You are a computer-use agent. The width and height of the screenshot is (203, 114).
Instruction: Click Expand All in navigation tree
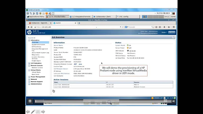click(x=32, y=38)
